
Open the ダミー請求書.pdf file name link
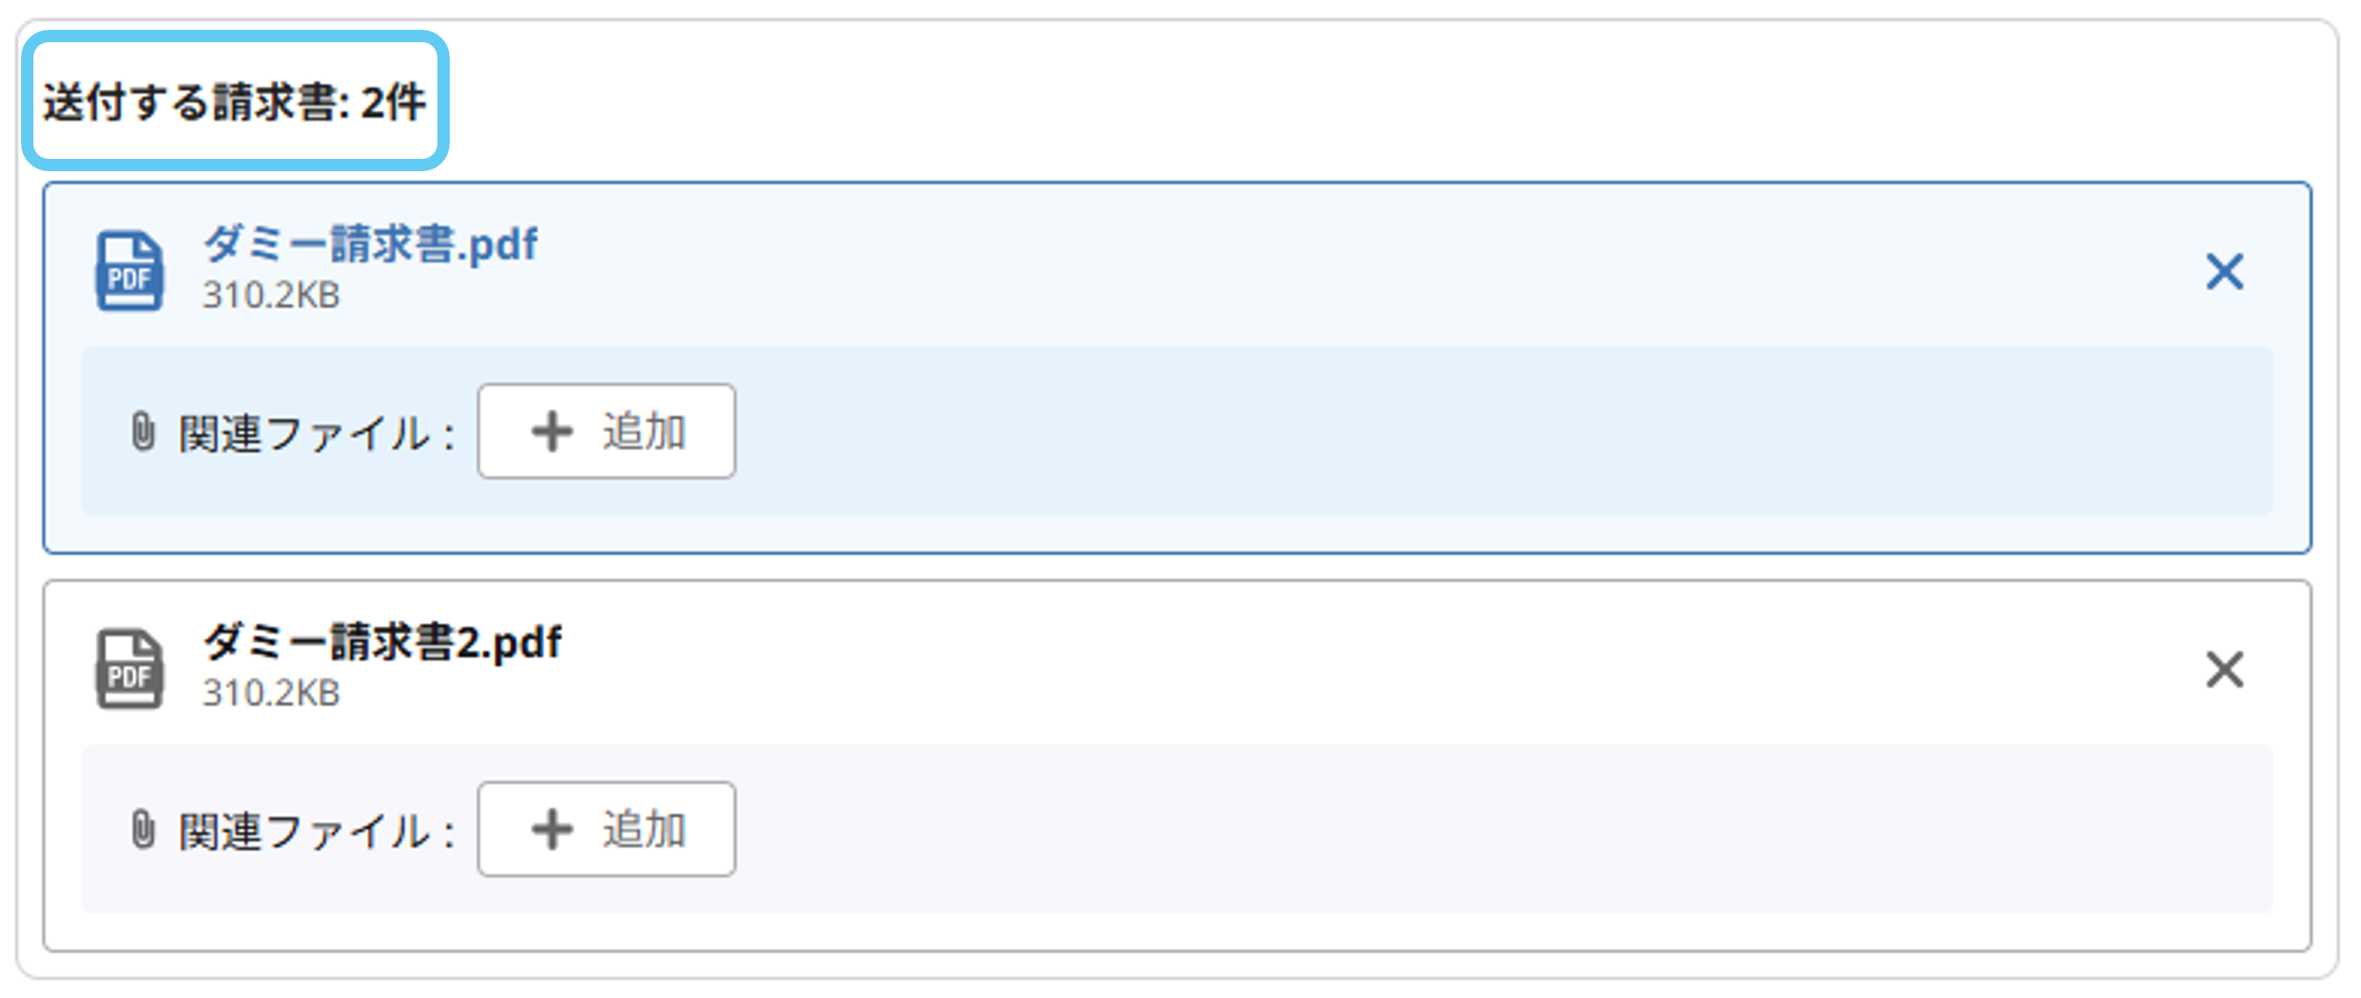coord(371,245)
